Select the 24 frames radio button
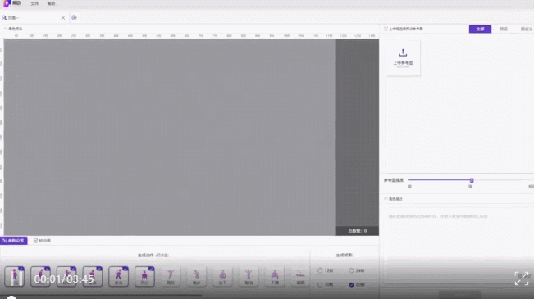This screenshot has width=534, height=299. pos(351,270)
